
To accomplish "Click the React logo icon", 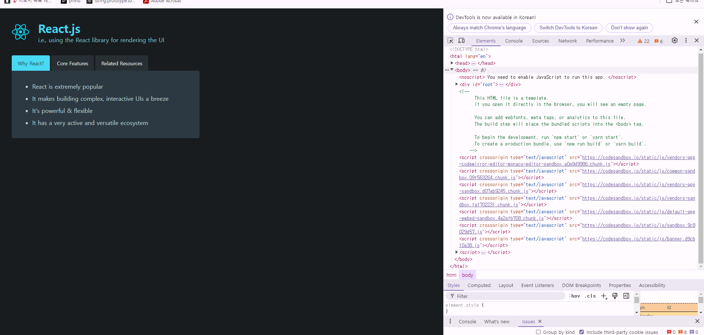I will pos(21,32).
